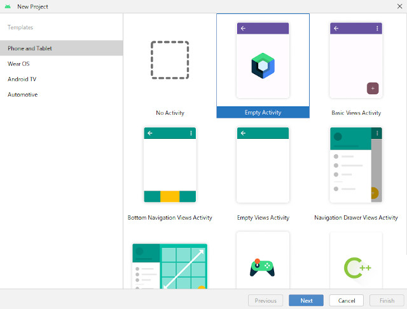Image resolution: width=407 pixels, height=309 pixels.
Task: Click the templates list vertical scrollbar
Action: point(406,135)
